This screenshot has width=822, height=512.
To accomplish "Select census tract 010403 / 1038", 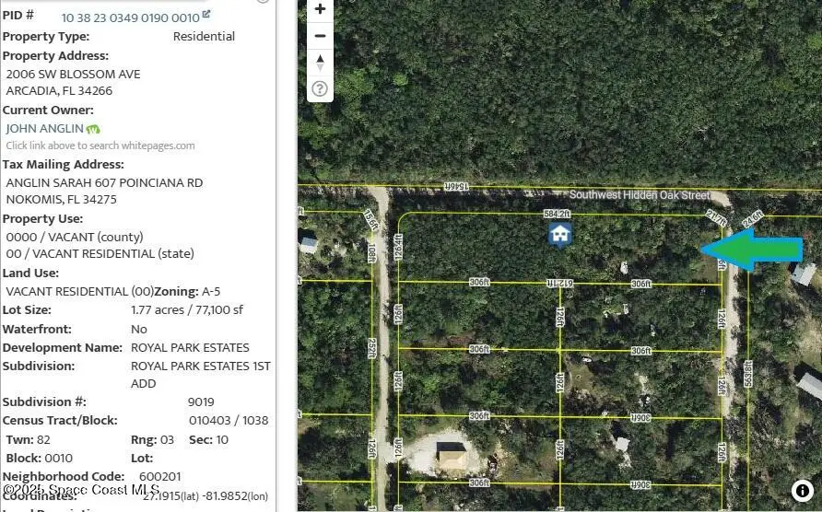I will (x=229, y=420).
